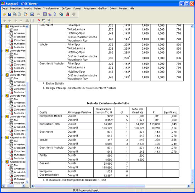Click the Insert Title icon
This screenshot has width=195, height=193.
tap(44, 21)
